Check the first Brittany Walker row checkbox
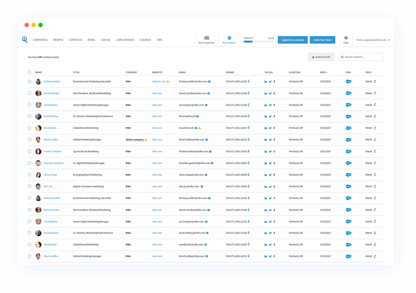 click(29, 81)
